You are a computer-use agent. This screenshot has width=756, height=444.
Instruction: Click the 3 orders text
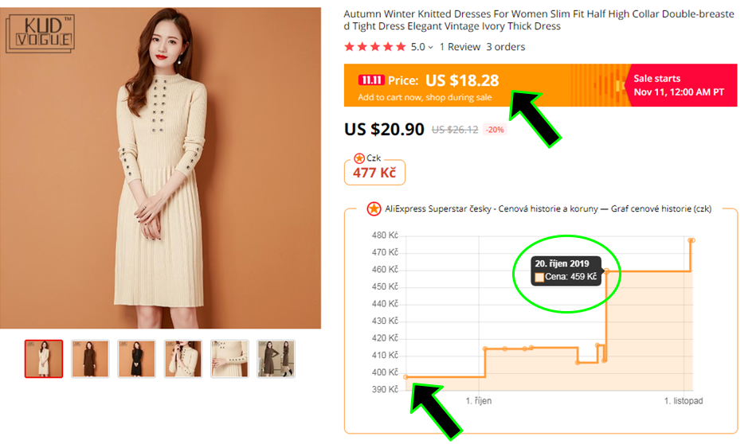coord(506,47)
